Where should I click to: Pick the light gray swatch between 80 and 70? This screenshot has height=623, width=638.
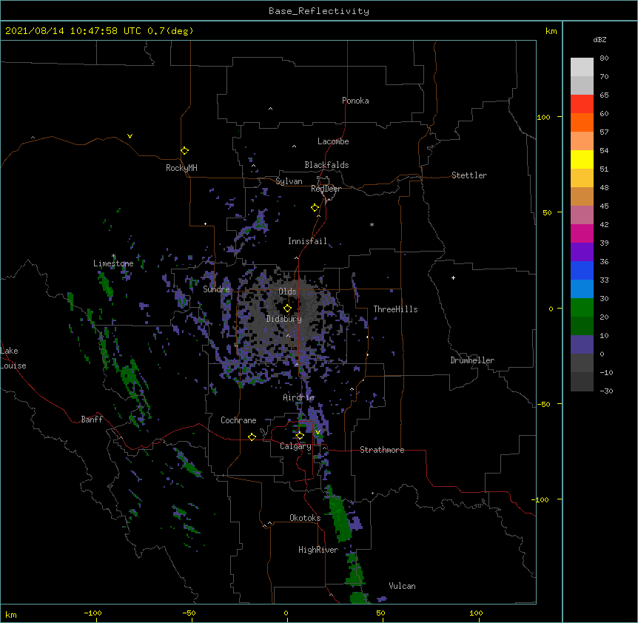pyautogui.click(x=582, y=67)
